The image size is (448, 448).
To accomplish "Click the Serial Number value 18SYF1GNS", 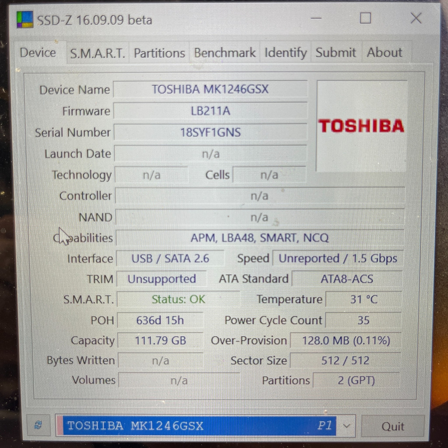I will tap(210, 132).
